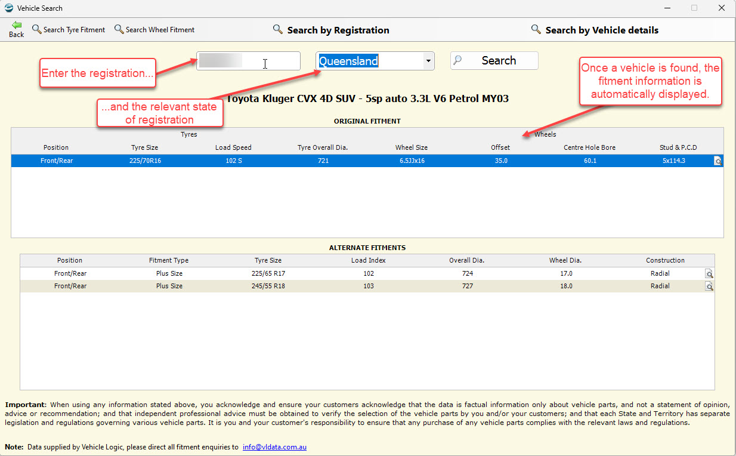Click the Construction column header

[665, 260]
